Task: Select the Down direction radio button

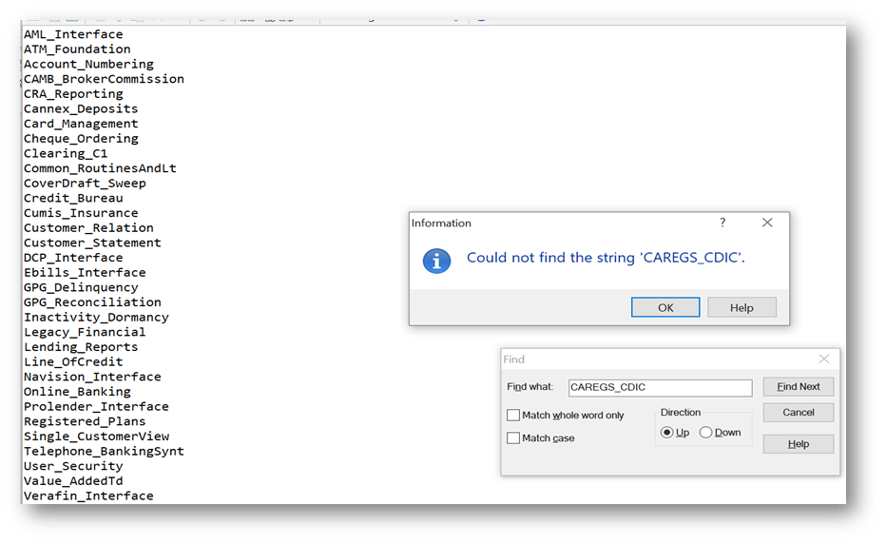Action: coord(705,433)
